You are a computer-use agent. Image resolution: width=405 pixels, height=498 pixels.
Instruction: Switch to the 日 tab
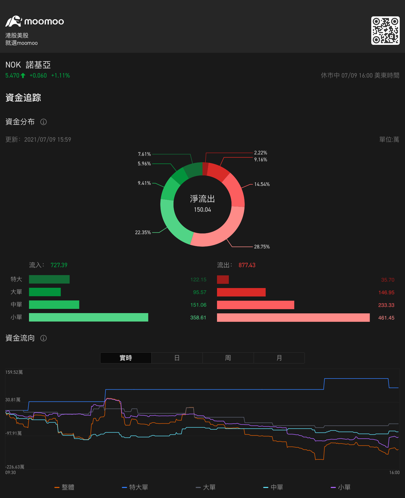177,358
